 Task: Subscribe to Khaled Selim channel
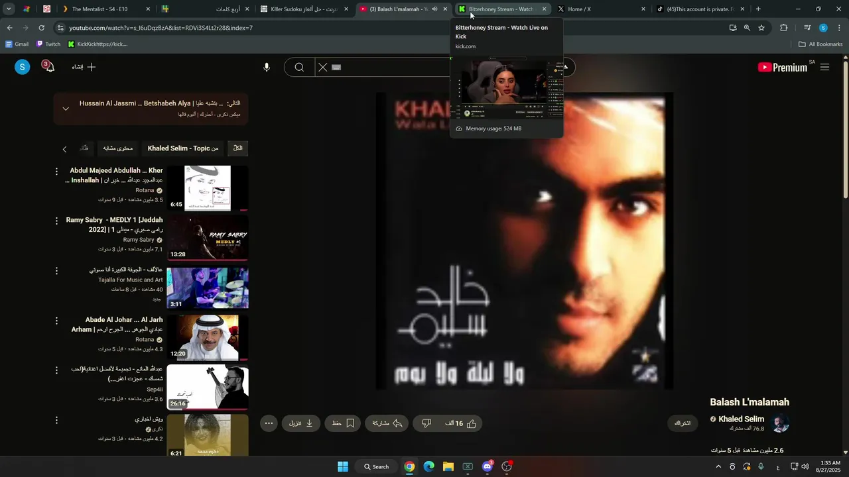(x=683, y=423)
